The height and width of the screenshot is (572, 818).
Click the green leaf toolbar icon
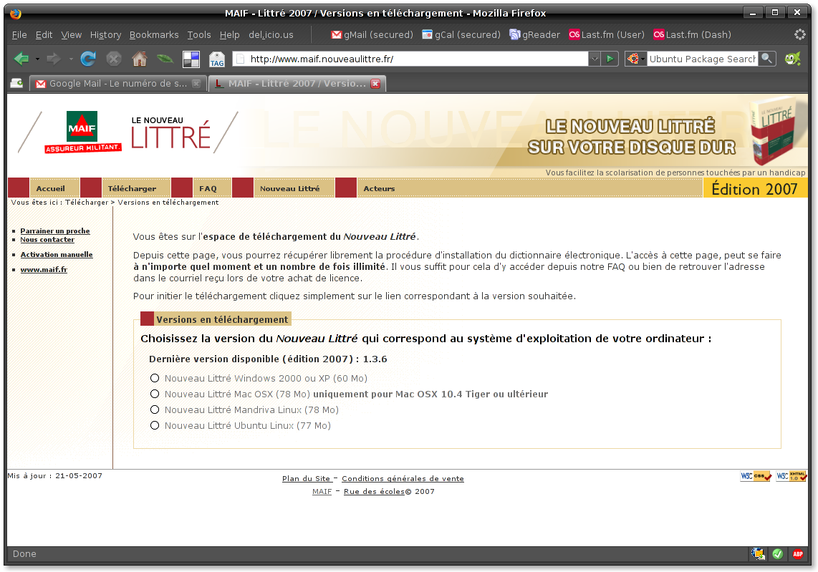tap(165, 59)
